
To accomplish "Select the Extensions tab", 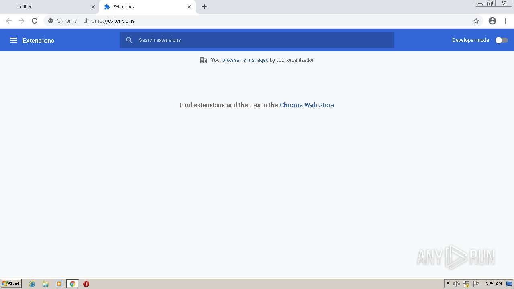I will tap(147, 7).
